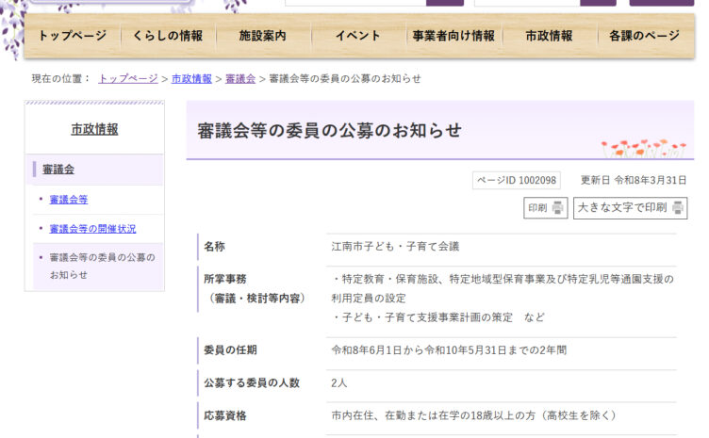Click the 審議会 sidebar section link

coord(58,170)
